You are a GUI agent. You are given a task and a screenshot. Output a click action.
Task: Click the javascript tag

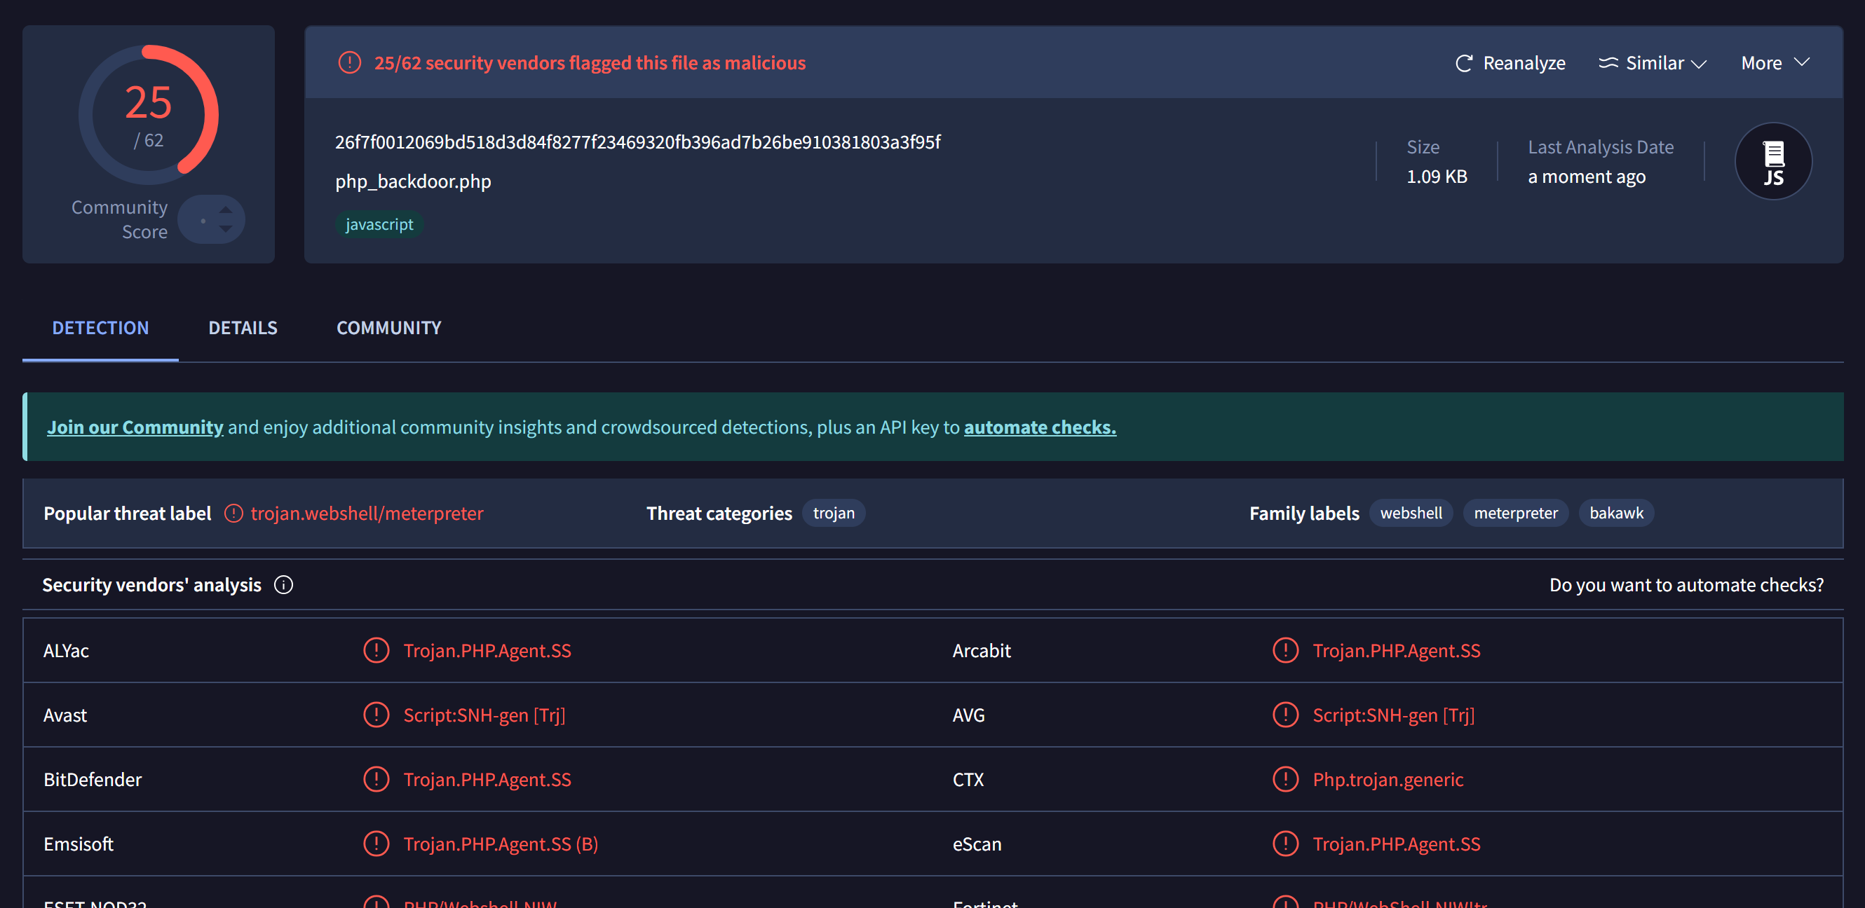point(379,224)
